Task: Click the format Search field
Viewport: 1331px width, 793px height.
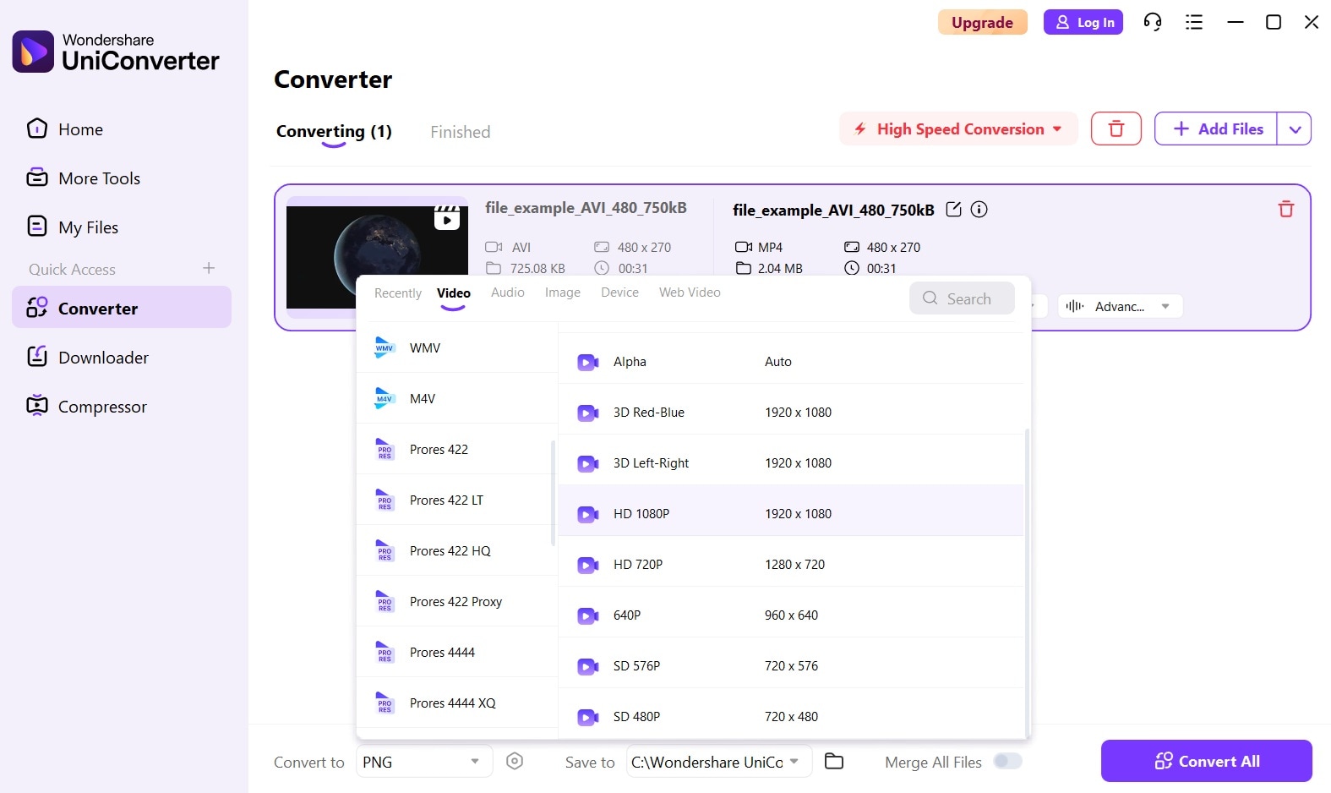Action: 962,298
